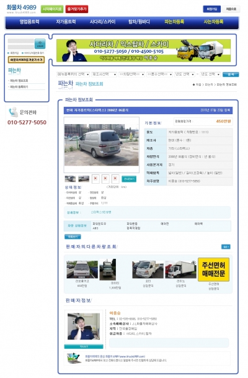Go to the 파는차등록 menu

(x=174, y=22)
